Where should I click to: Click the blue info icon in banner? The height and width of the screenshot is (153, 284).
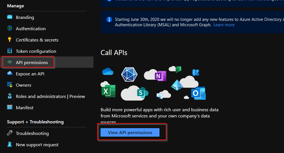(x=109, y=20)
